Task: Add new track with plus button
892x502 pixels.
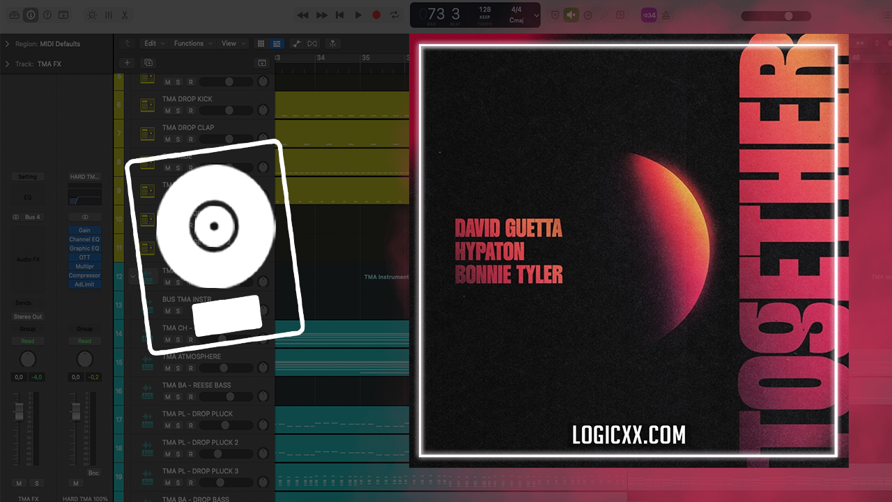Action: pos(127,63)
